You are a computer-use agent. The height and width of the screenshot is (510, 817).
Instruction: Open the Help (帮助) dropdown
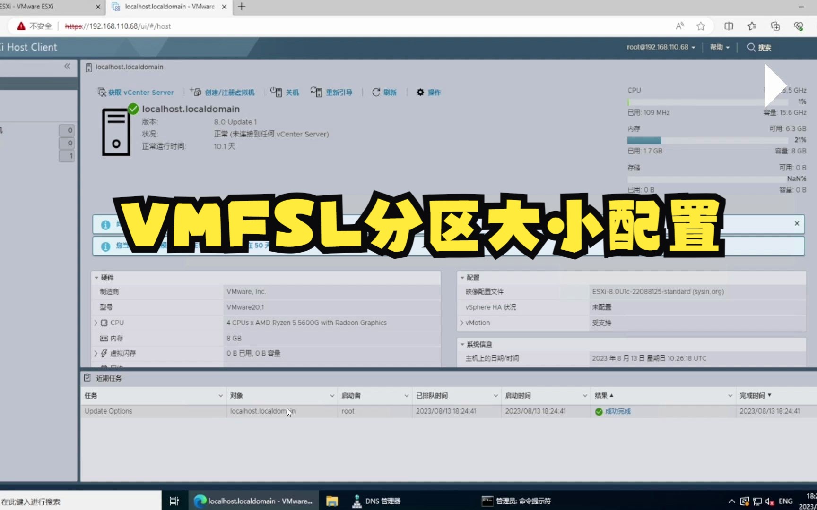[720, 47]
